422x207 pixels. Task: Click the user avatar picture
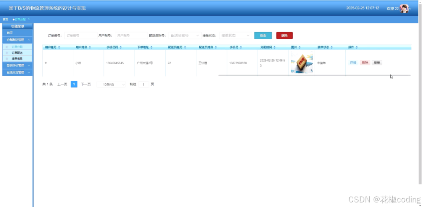pos(404,9)
